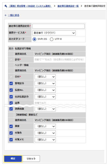108x165 pixels.
Task: Click the 伝票区切り情報 section header
Action: 23,48
